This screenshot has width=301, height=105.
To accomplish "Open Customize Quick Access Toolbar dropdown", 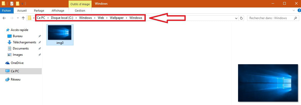I will click(x=22, y=4).
